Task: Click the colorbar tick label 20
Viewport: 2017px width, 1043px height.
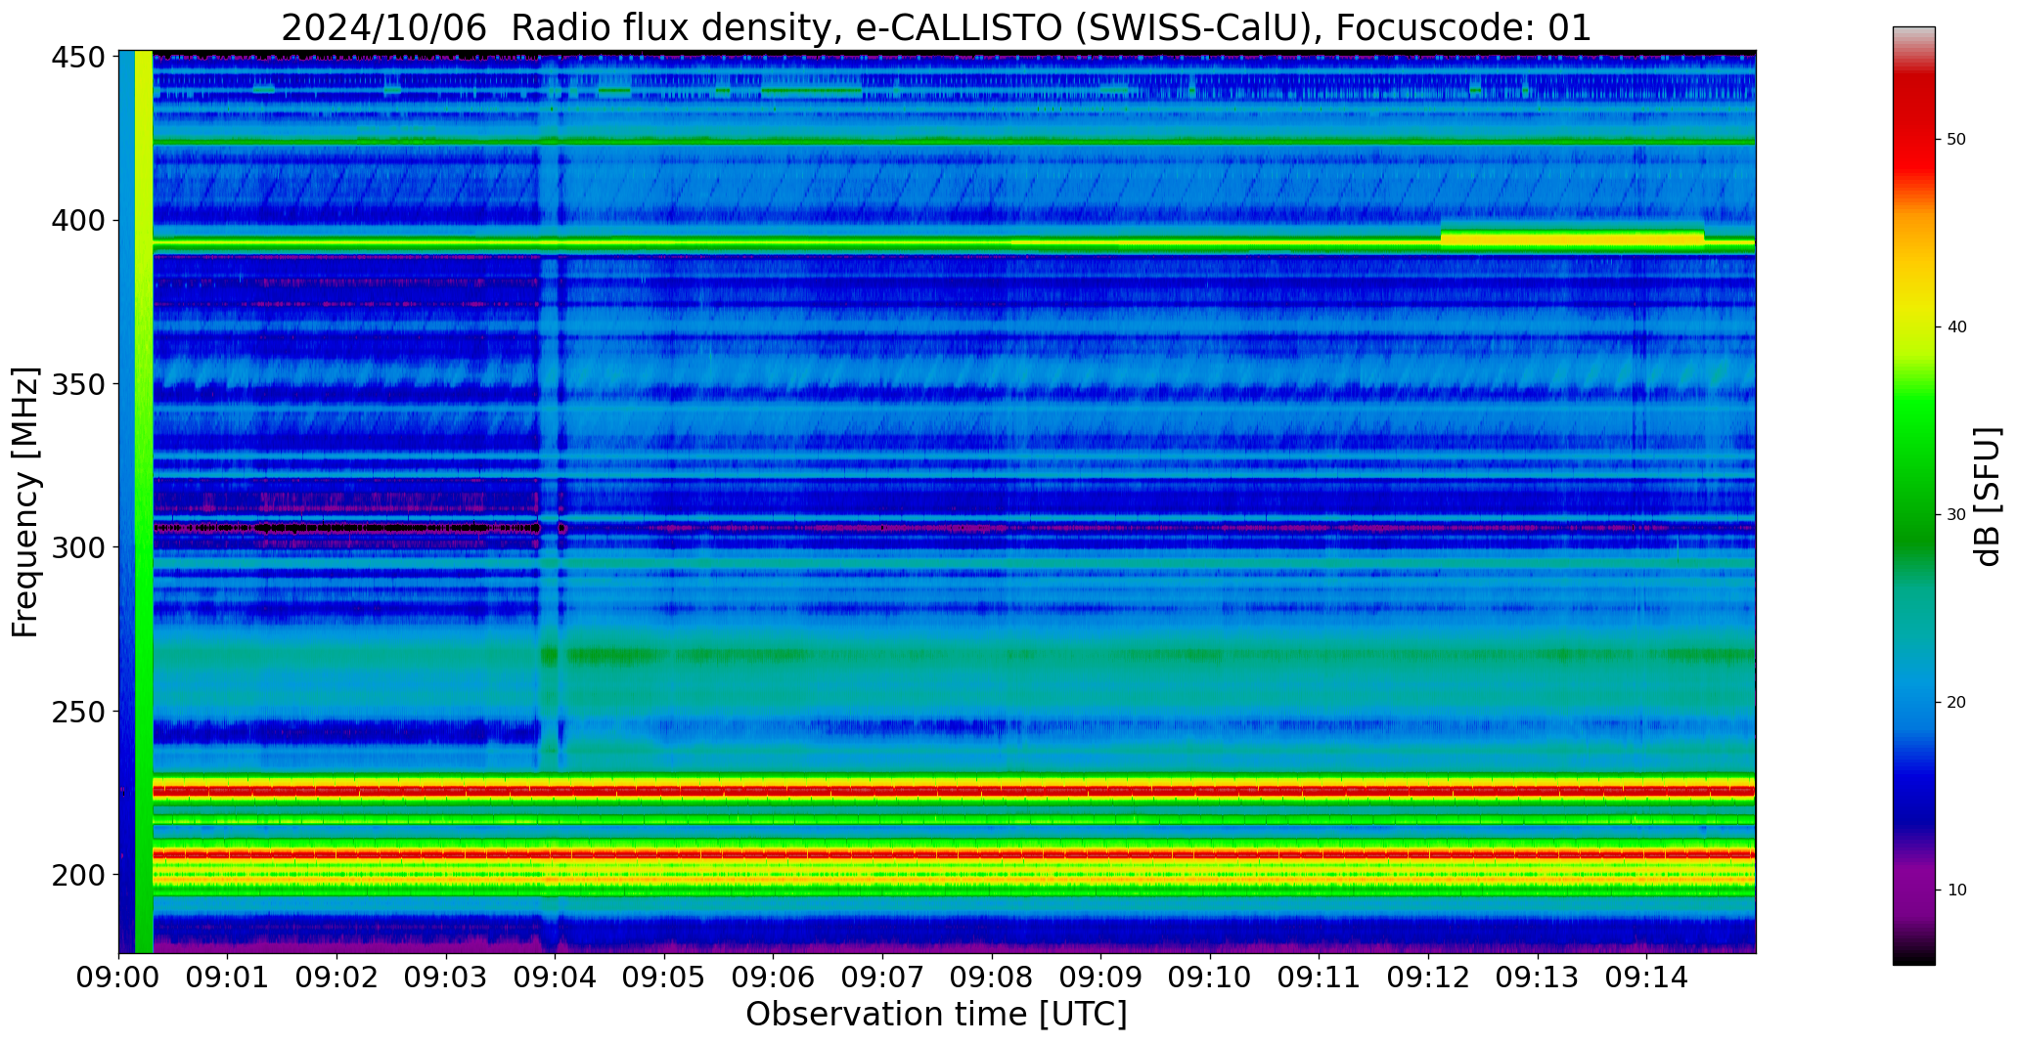Action: click(1956, 703)
